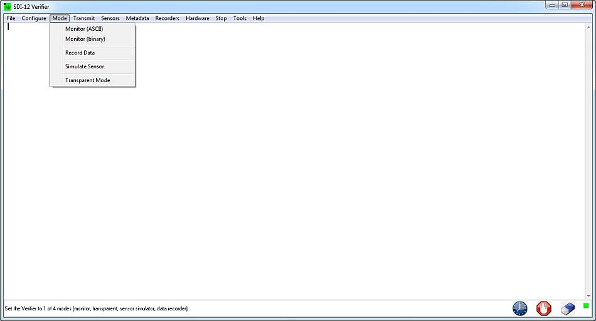The height and width of the screenshot is (321, 596).
Task: Click the green status indicator square
Action: [x=586, y=305]
